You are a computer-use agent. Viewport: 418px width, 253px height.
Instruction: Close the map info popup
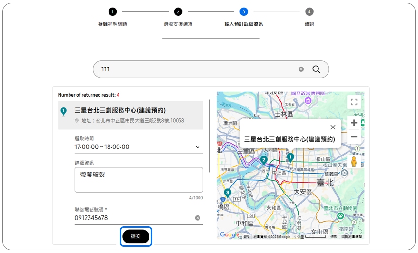point(333,127)
